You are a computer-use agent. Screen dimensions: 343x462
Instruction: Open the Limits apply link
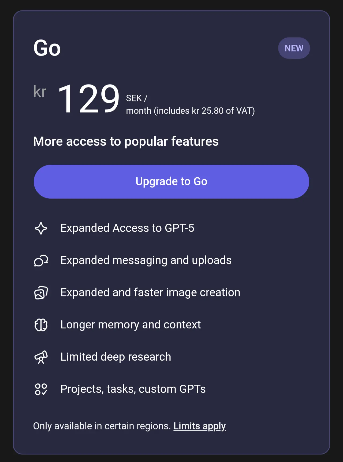200,426
